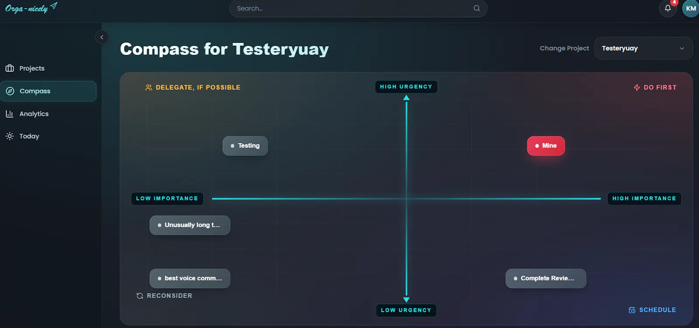The width and height of the screenshot is (699, 328).
Task: Click the Schedule calendar icon
Action: pyautogui.click(x=632, y=310)
